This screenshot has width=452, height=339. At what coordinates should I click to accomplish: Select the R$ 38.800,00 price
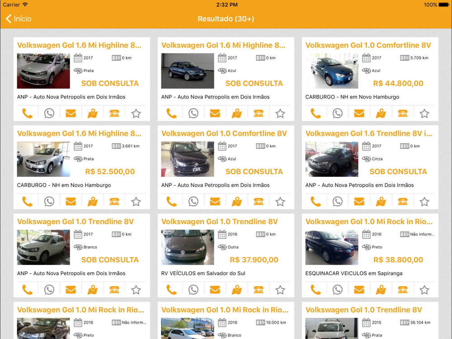398,260
